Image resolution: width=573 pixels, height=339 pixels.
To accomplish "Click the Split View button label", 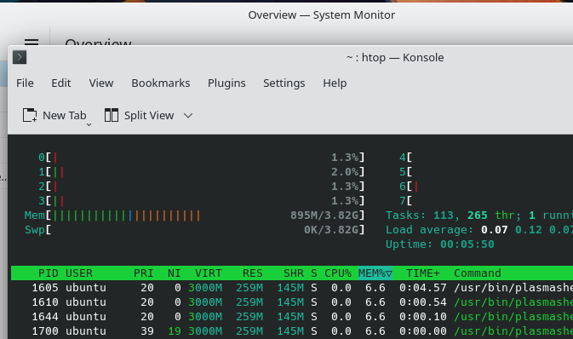I will click(149, 115).
